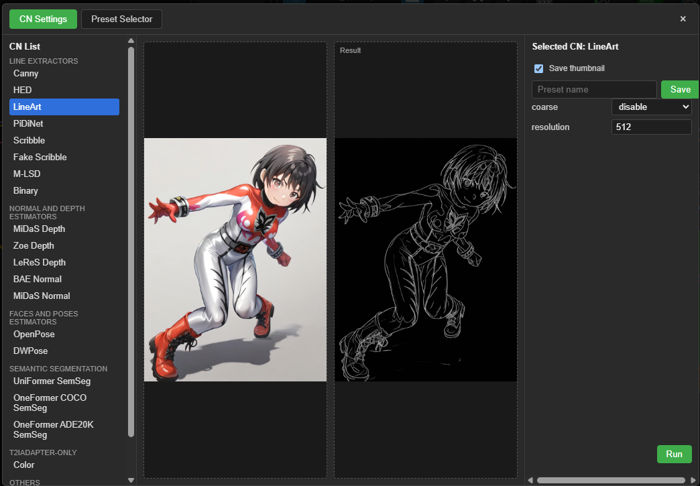Image resolution: width=700 pixels, height=486 pixels.
Task: Click the Selected CN: LineArt title
Action: pos(575,46)
